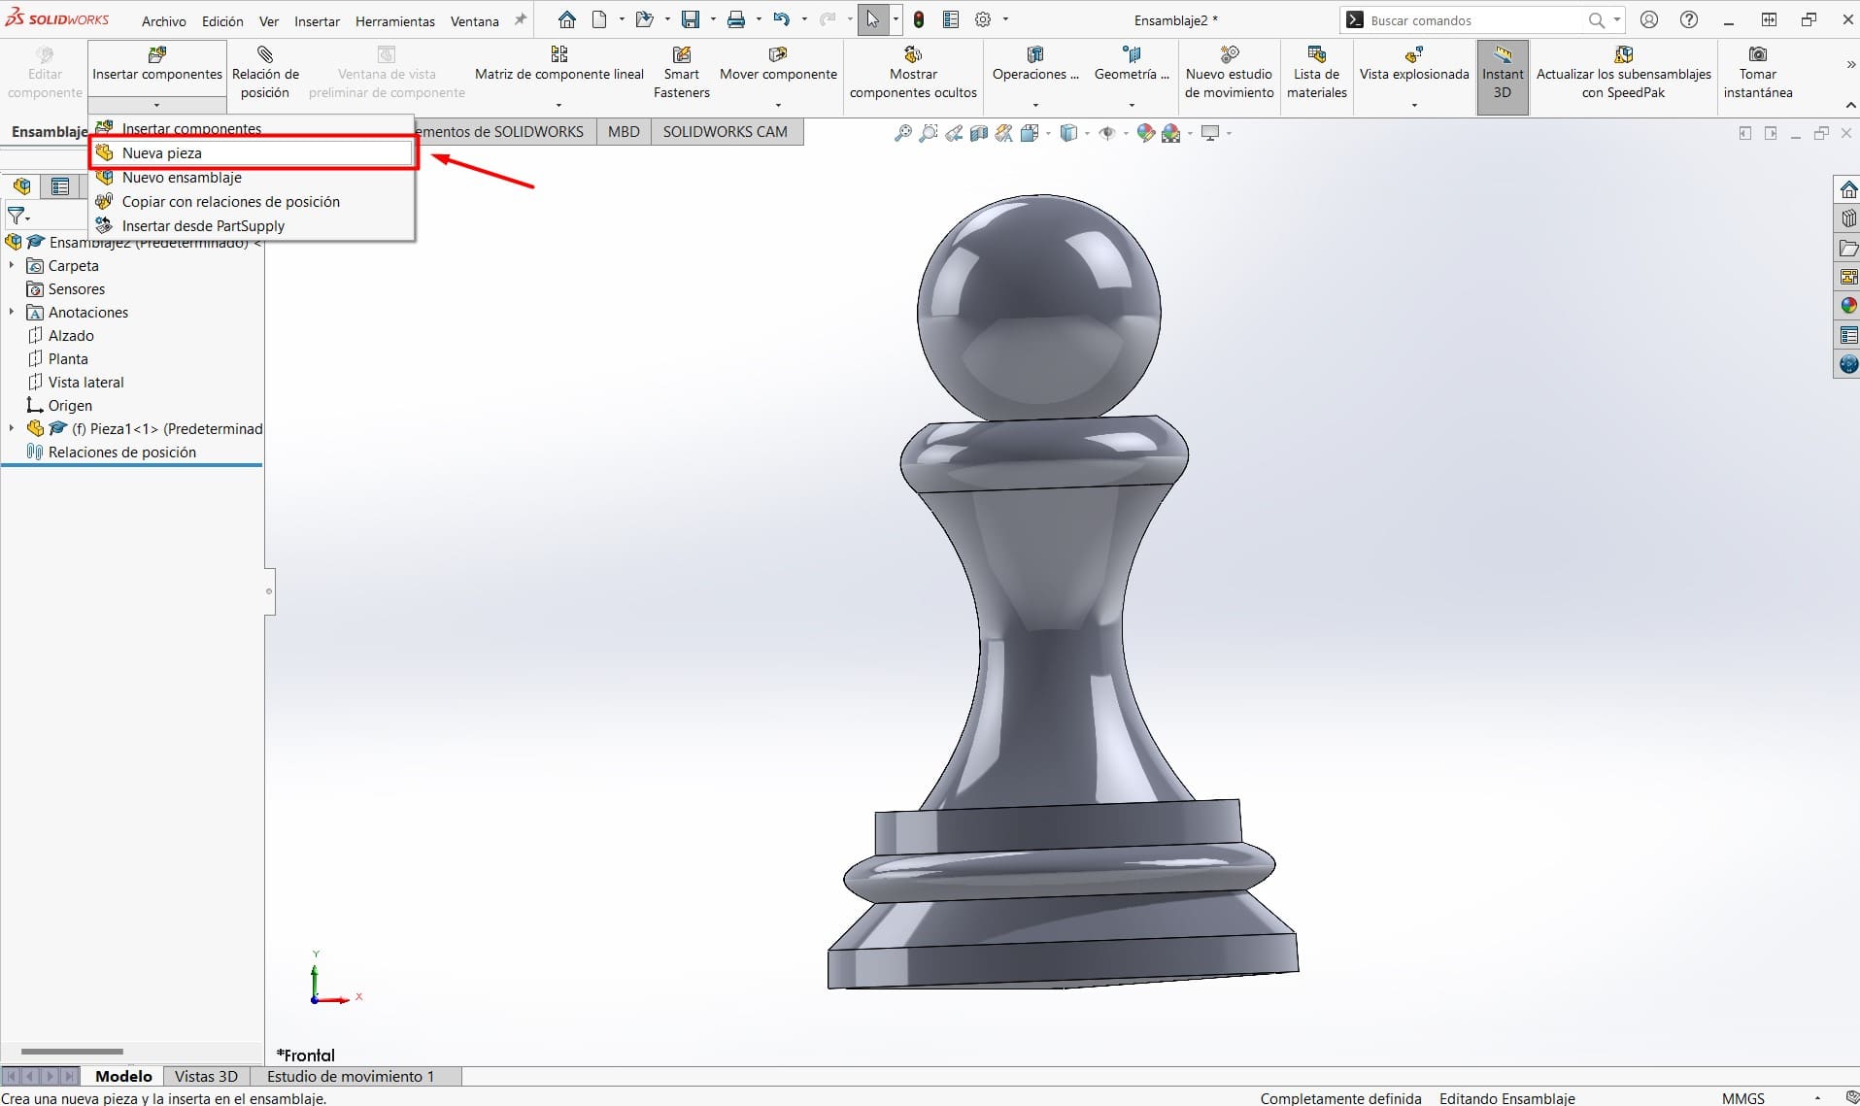Expand the Pieza1<1> component node
The width and height of the screenshot is (1860, 1106).
click(x=12, y=428)
